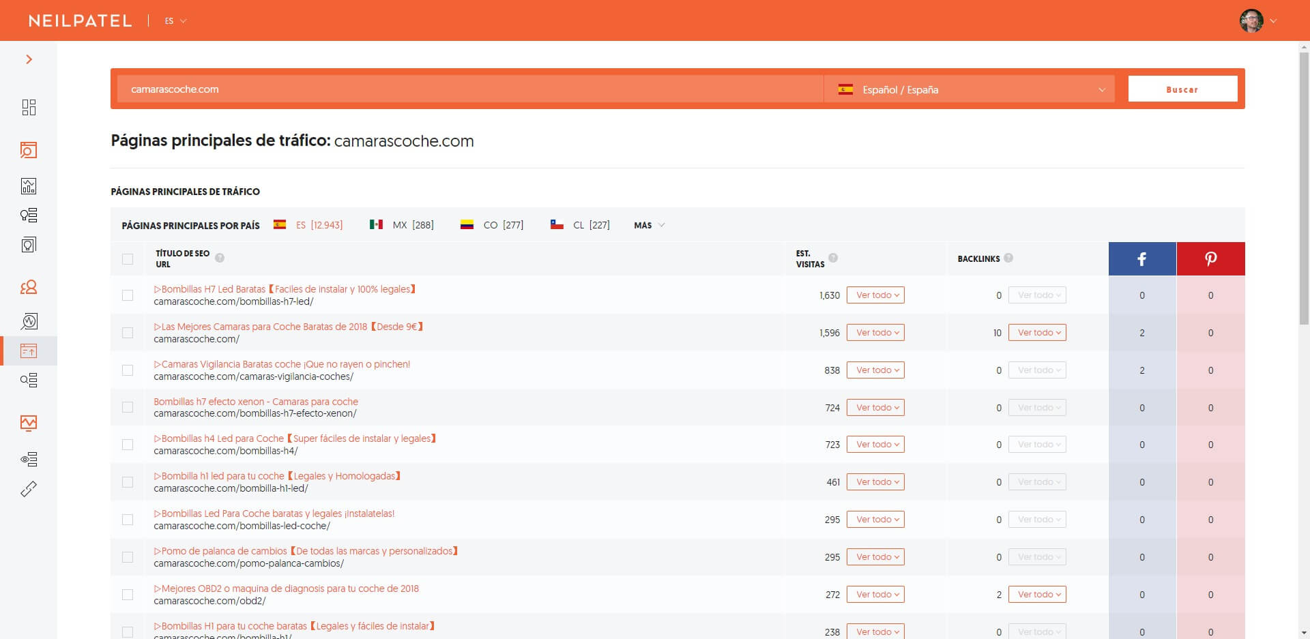Open the chart analysis icon in sidebar
The height and width of the screenshot is (639, 1310).
29,186
